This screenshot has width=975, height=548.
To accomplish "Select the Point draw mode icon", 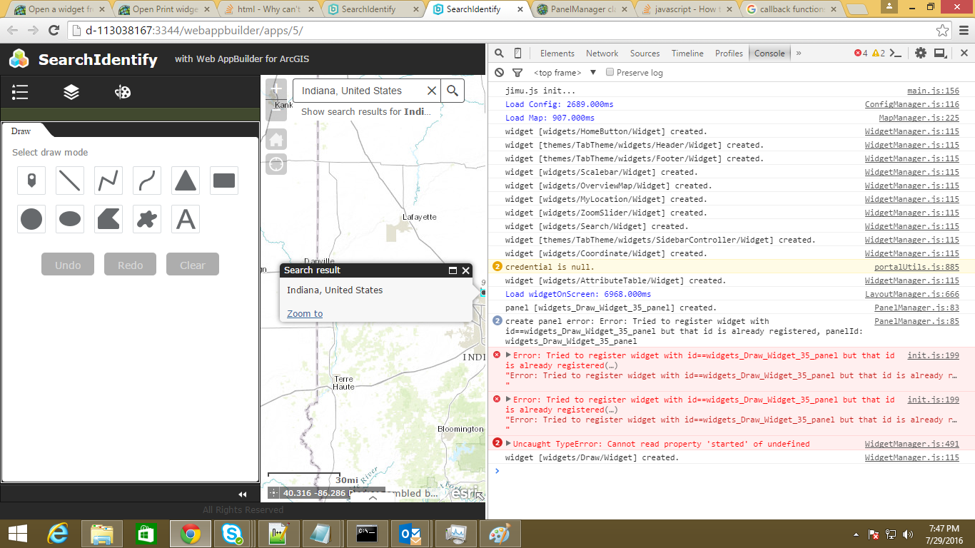I will [31, 181].
